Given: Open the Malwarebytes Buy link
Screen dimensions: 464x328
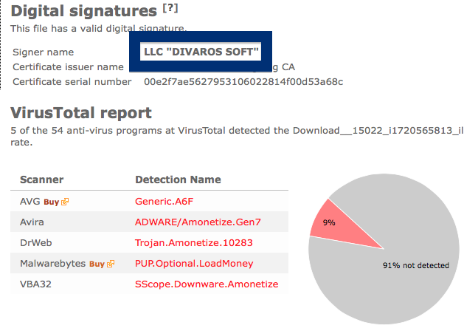Looking at the screenshot, I should (97, 264).
